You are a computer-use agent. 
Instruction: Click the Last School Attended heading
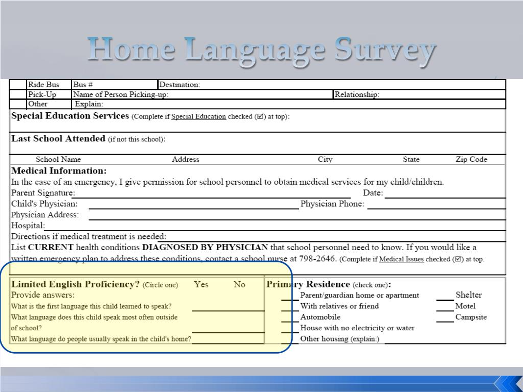(58, 139)
